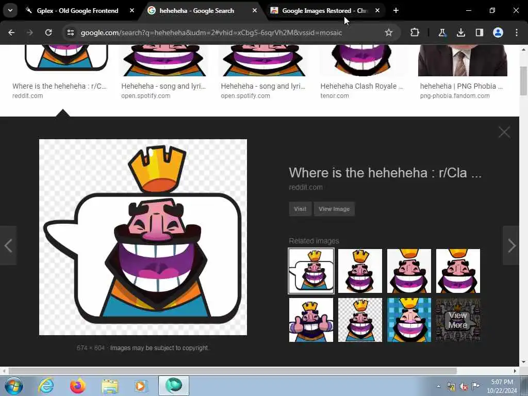Click the large king emote preview image
Image resolution: width=528 pixels, height=396 pixels.
pos(143,237)
